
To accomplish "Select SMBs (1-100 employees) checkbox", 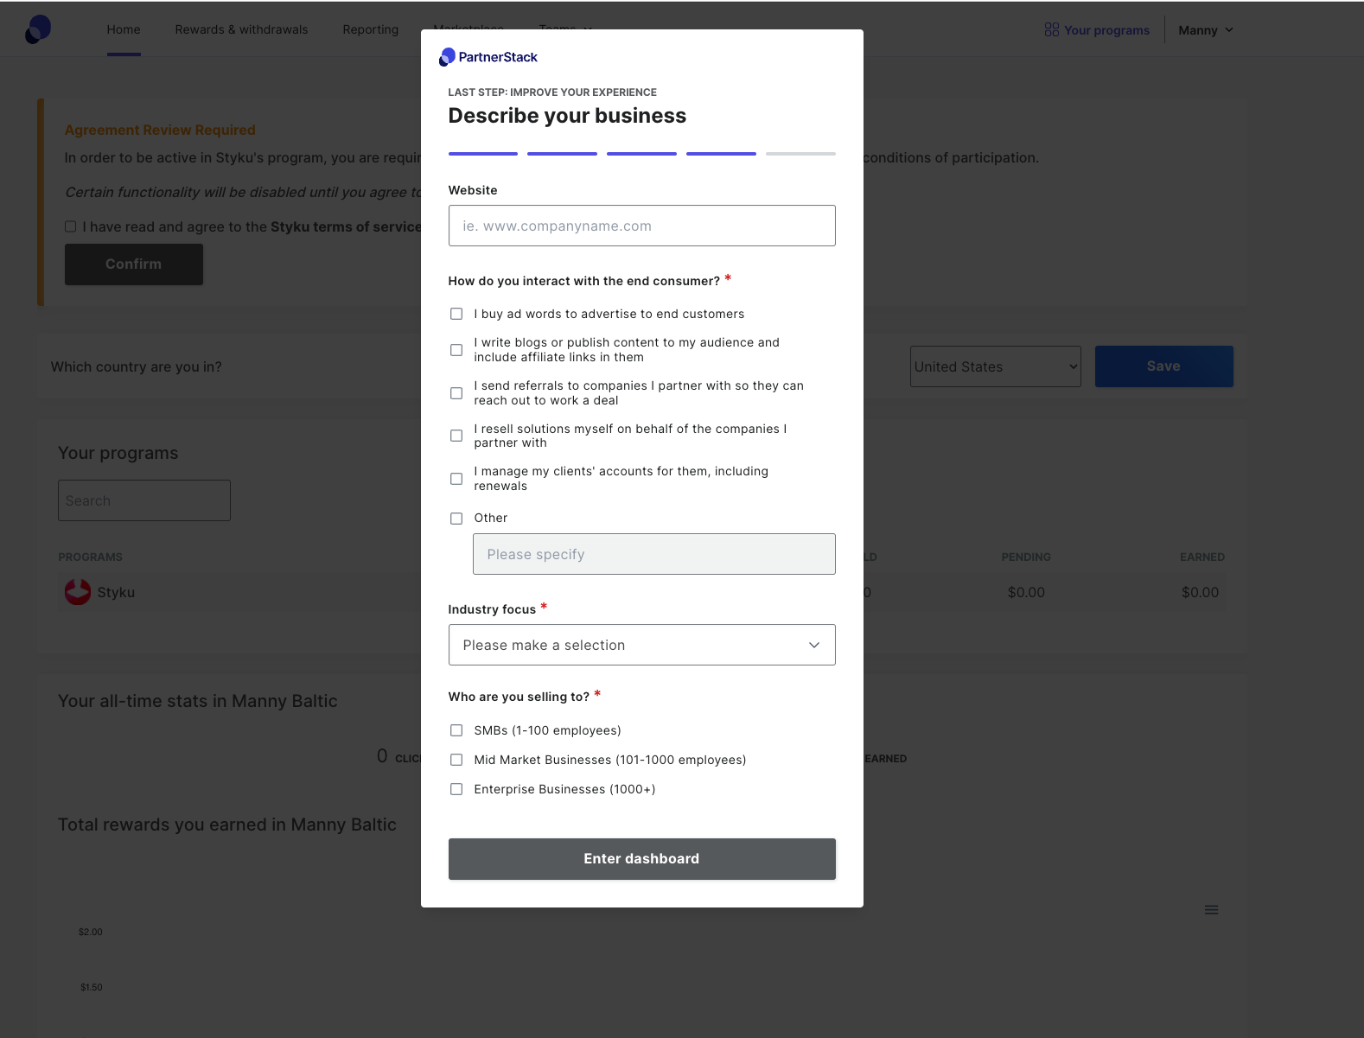I will (456, 730).
